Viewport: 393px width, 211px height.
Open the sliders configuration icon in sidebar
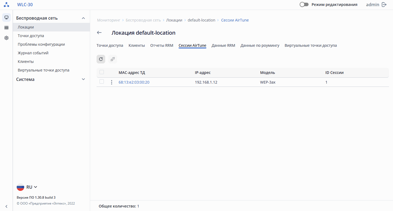coord(6,28)
